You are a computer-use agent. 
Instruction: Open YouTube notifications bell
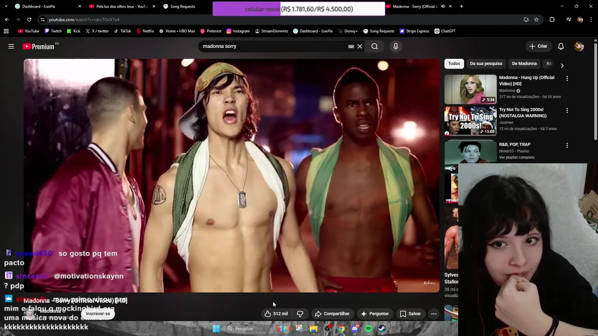[x=561, y=46]
